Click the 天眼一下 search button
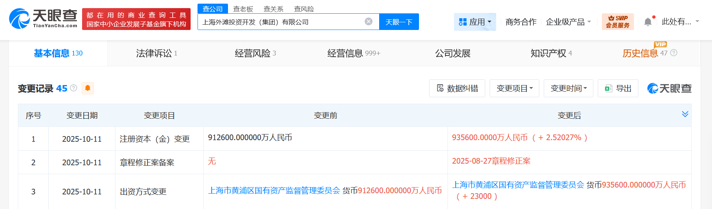712x209 pixels. coord(399,22)
